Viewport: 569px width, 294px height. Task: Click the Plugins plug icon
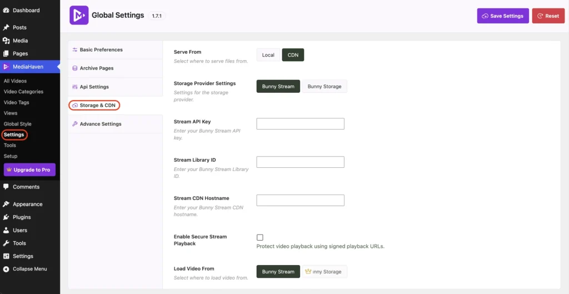coord(6,217)
